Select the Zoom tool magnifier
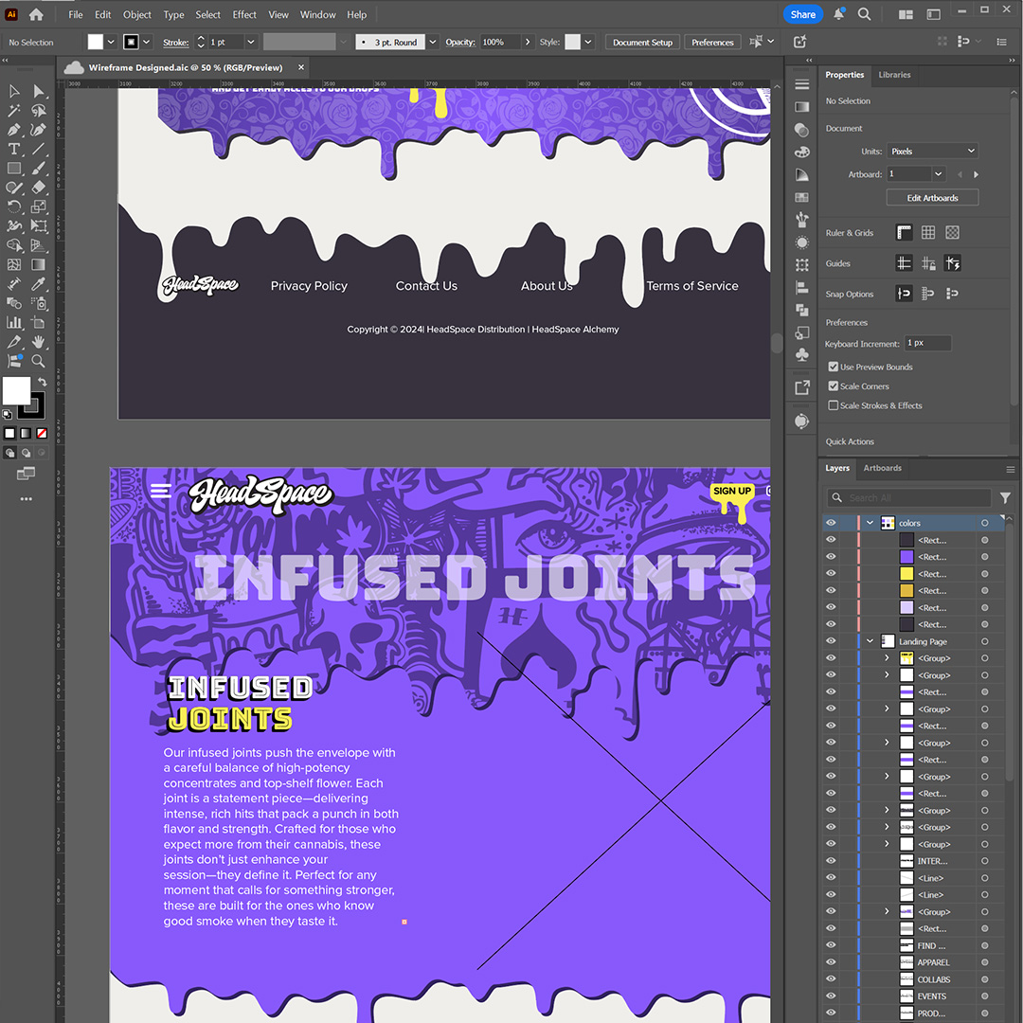Image resolution: width=1023 pixels, height=1023 pixels. [x=39, y=361]
